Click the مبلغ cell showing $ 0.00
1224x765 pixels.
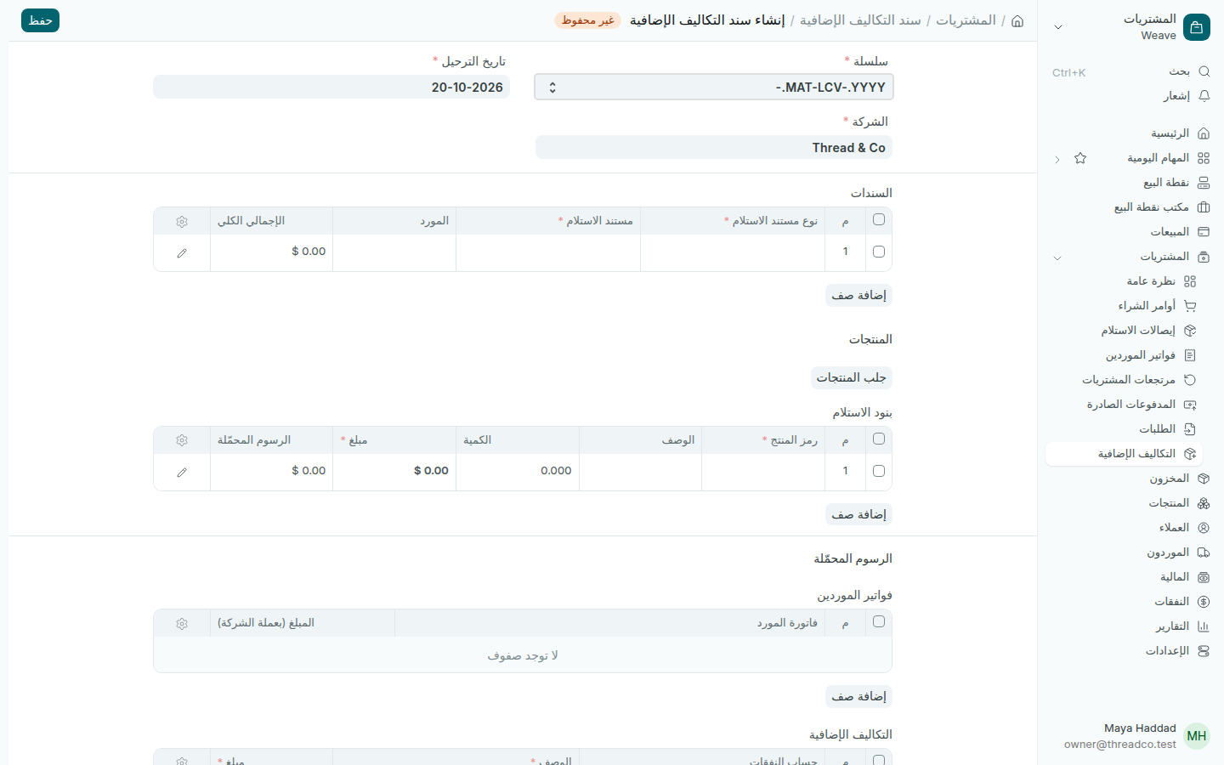pos(394,471)
